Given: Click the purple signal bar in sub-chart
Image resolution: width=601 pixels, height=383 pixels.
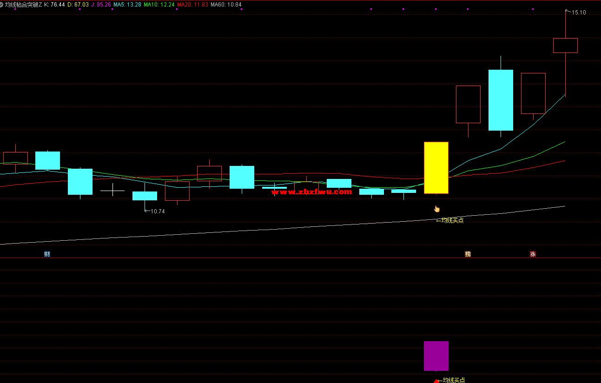Looking at the screenshot, I should coord(436,356).
